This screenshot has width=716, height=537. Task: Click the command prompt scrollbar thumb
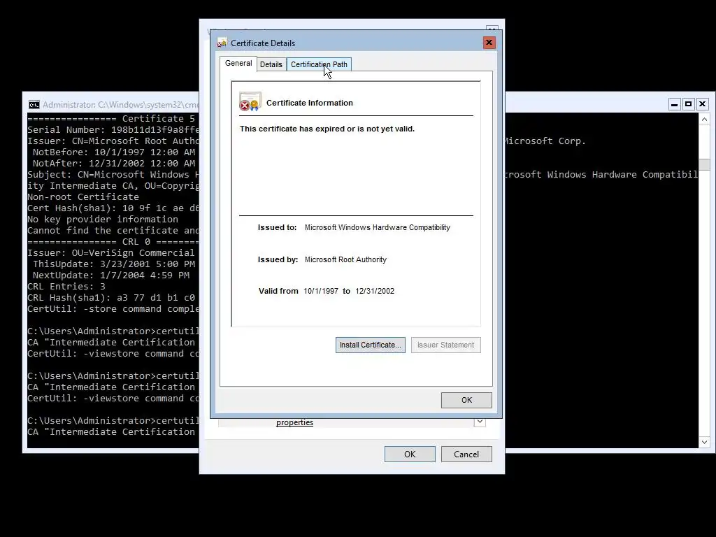tap(705, 164)
